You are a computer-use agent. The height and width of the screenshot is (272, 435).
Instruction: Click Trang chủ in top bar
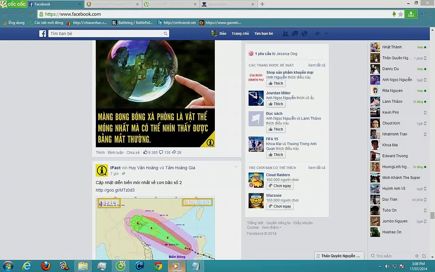pos(240,34)
